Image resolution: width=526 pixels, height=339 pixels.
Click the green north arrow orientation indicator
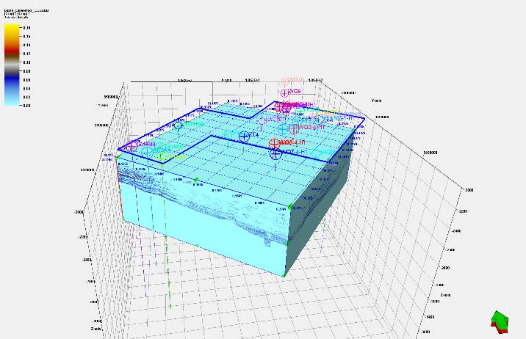pyautogui.click(x=500, y=321)
